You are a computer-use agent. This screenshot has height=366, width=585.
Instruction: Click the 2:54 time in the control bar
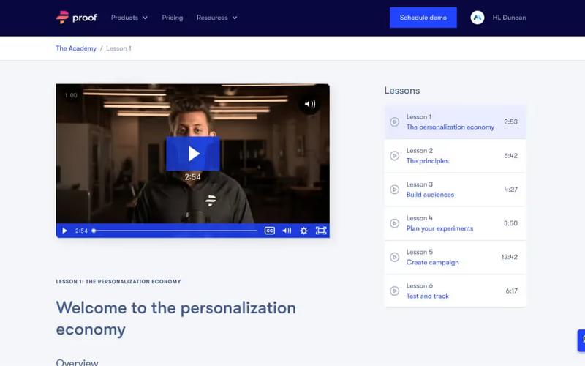point(81,231)
